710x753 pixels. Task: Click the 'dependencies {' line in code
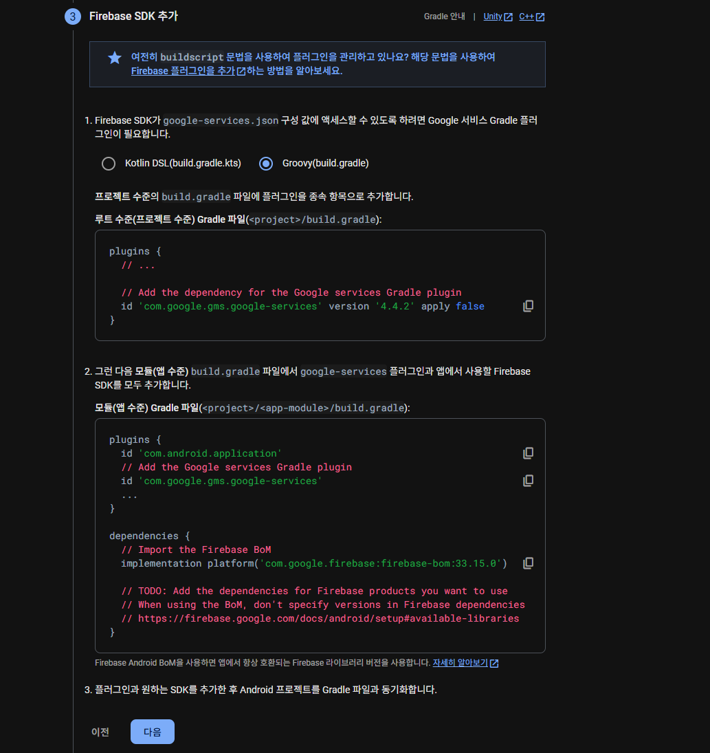pos(149,536)
